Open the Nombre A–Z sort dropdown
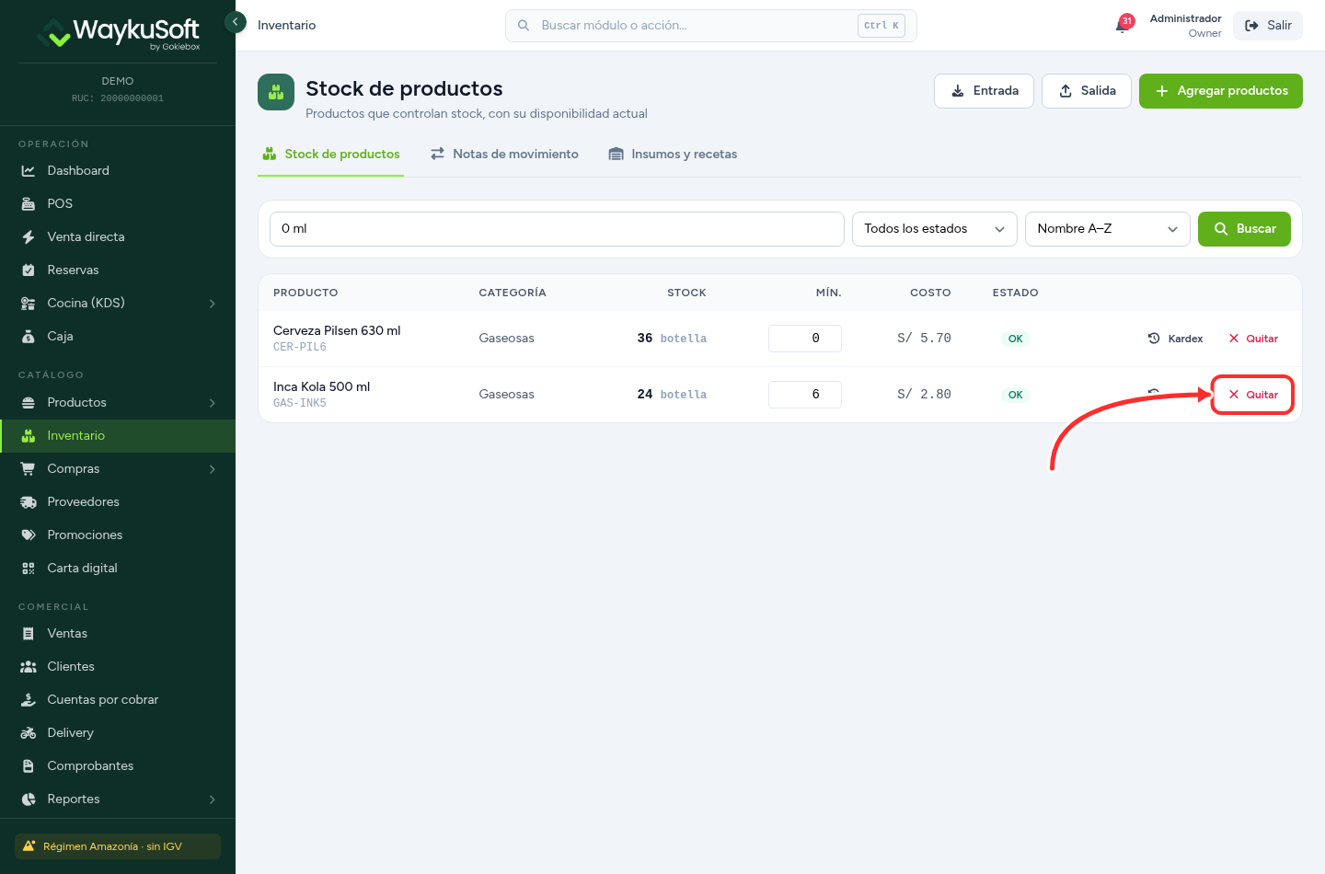The image size is (1325, 874). click(x=1107, y=229)
